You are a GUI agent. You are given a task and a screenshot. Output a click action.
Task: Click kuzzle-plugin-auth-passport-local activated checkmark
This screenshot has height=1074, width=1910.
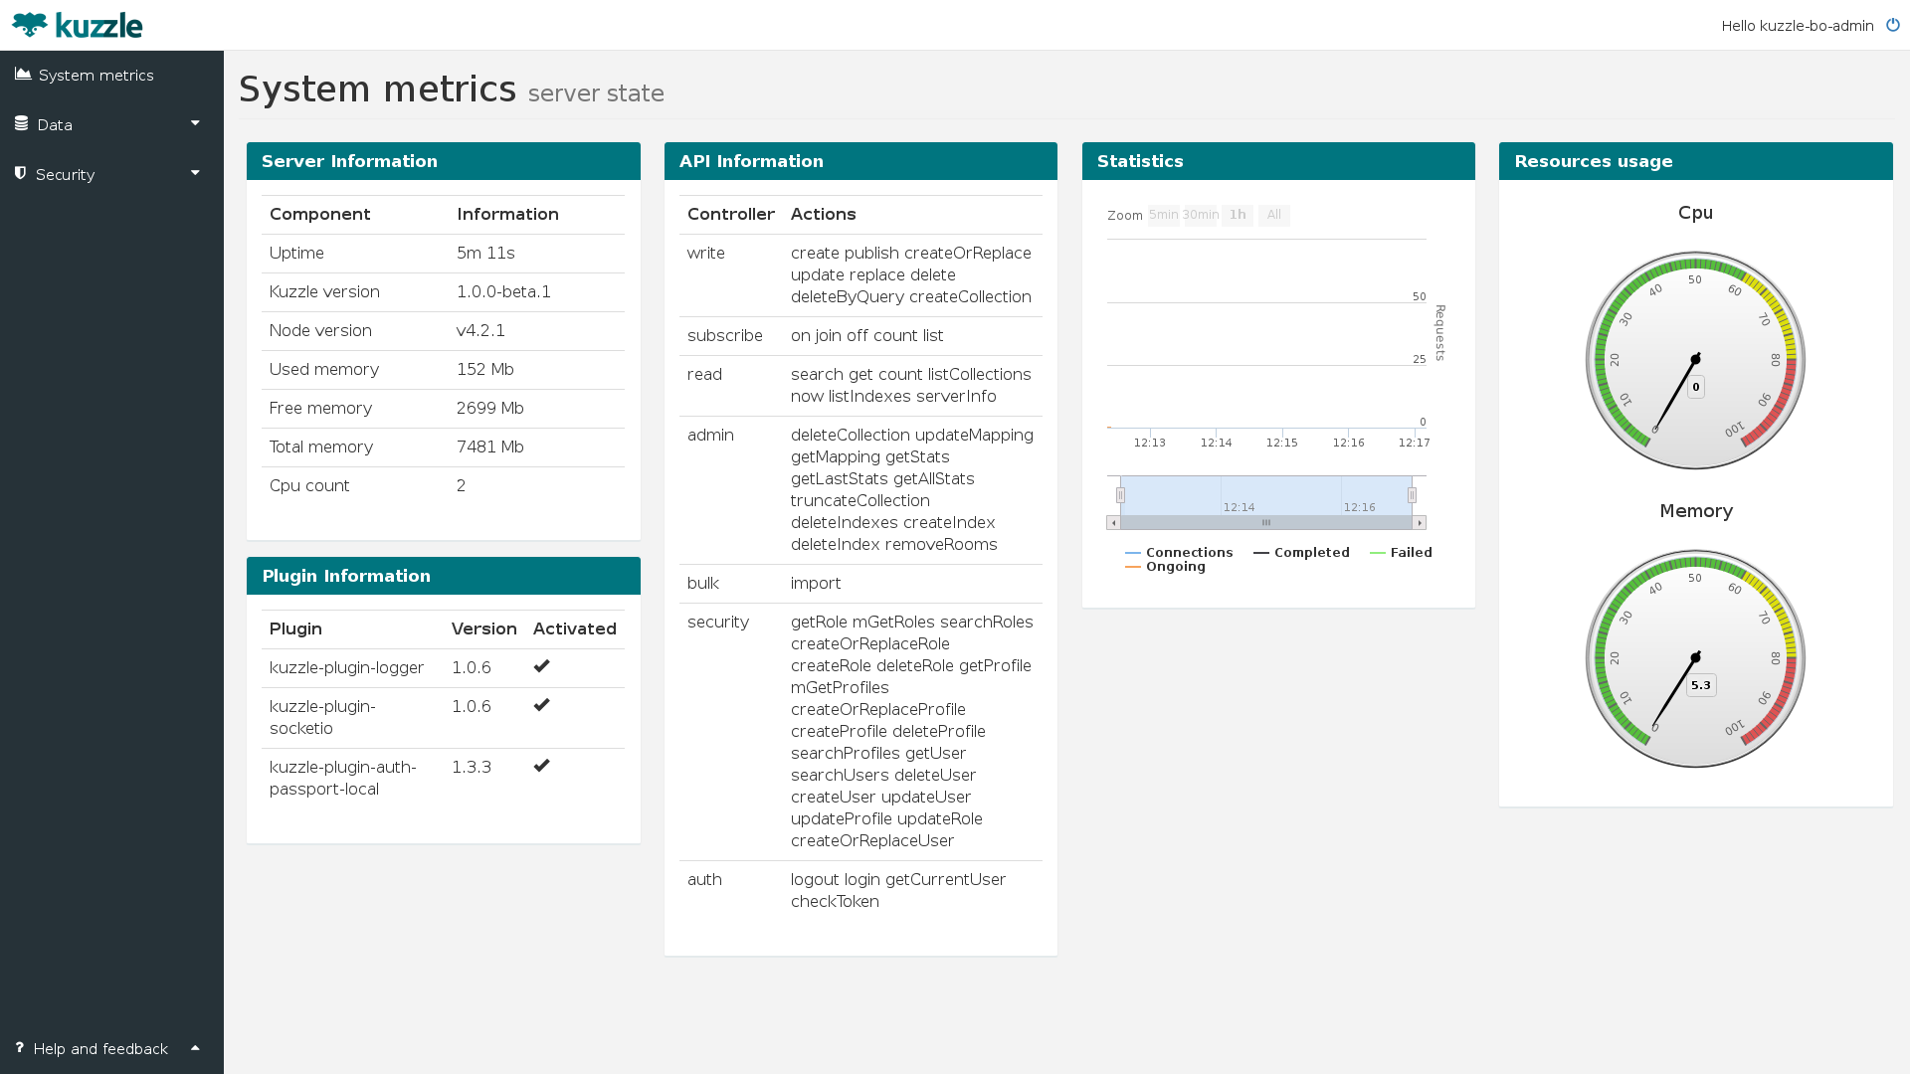pos(542,766)
